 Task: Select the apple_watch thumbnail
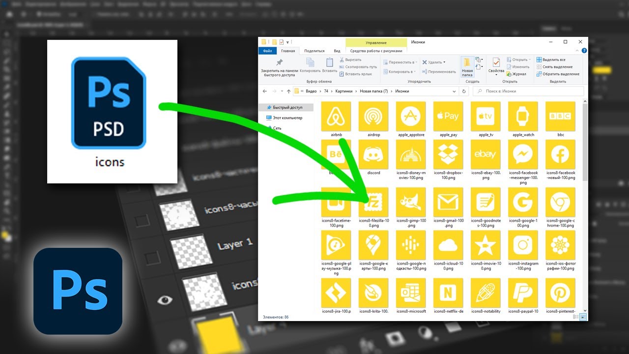[x=523, y=117]
